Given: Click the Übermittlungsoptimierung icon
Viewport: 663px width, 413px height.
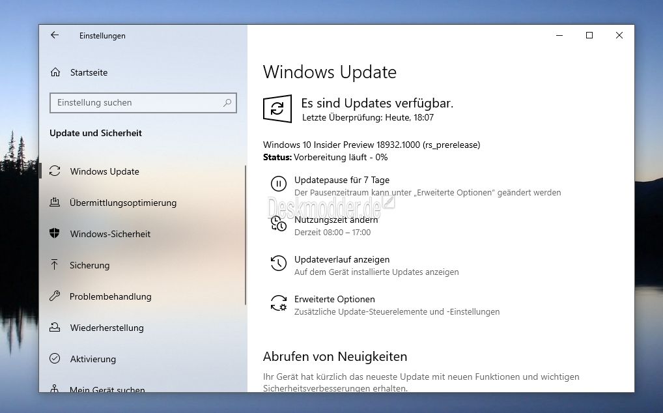Looking at the screenshot, I should tap(55, 202).
